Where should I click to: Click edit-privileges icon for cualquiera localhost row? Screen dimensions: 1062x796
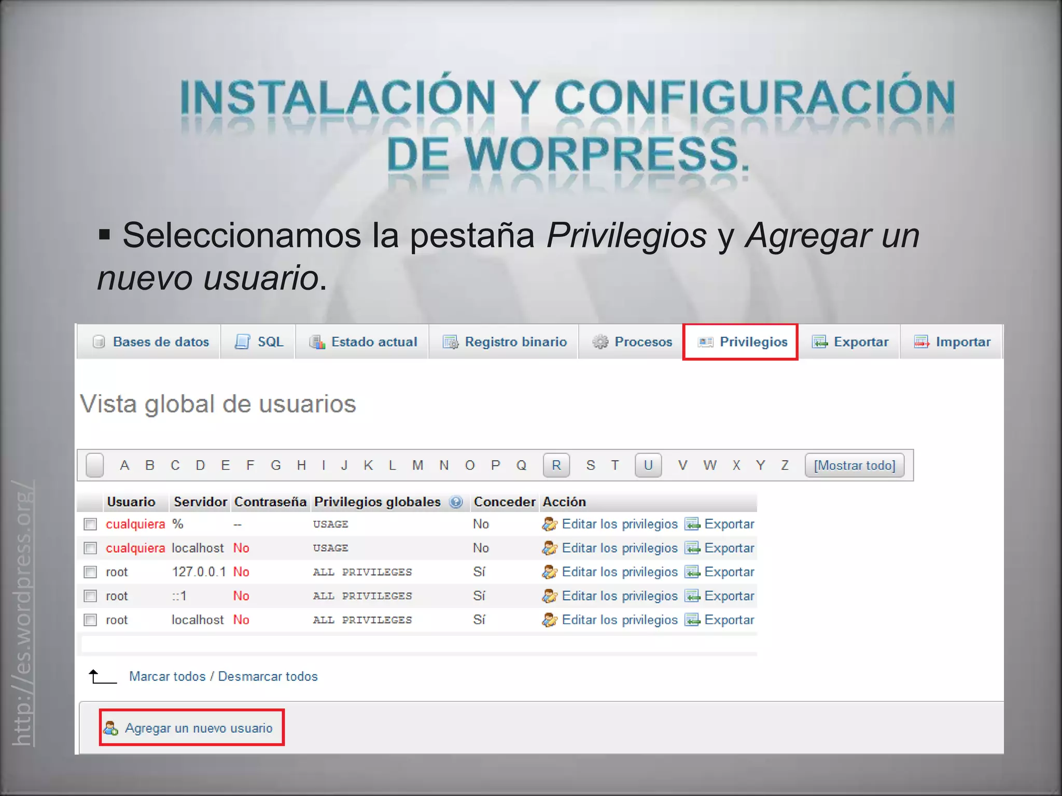[550, 548]
